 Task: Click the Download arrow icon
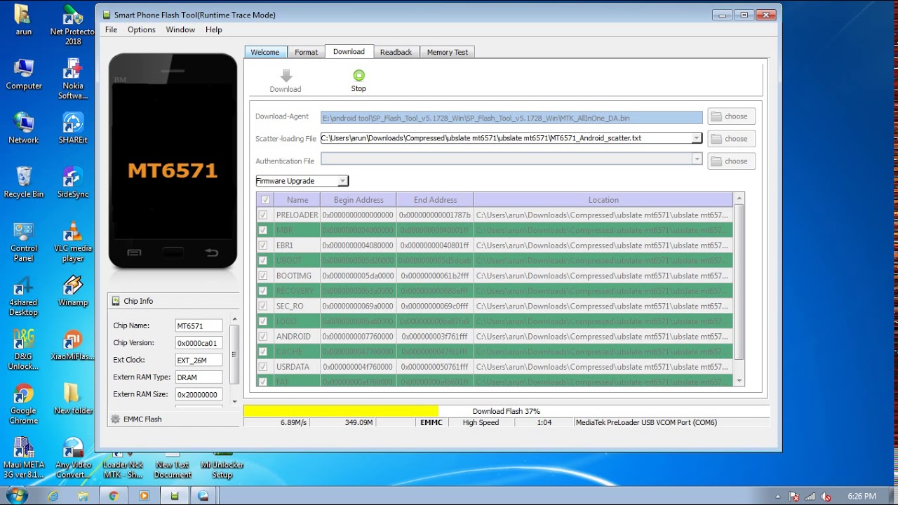[x=286, y=76]
